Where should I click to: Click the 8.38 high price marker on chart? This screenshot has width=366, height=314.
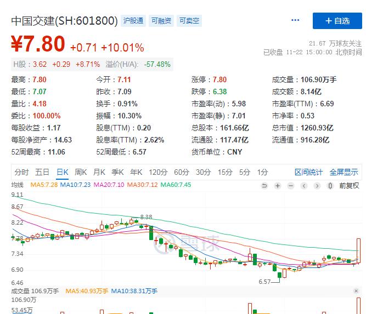coord(147,217)
